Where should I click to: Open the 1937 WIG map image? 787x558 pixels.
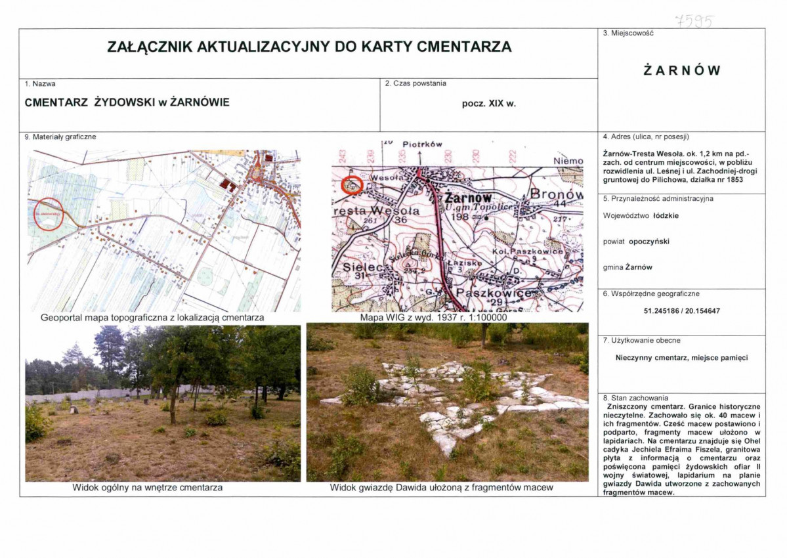(457, 226)
